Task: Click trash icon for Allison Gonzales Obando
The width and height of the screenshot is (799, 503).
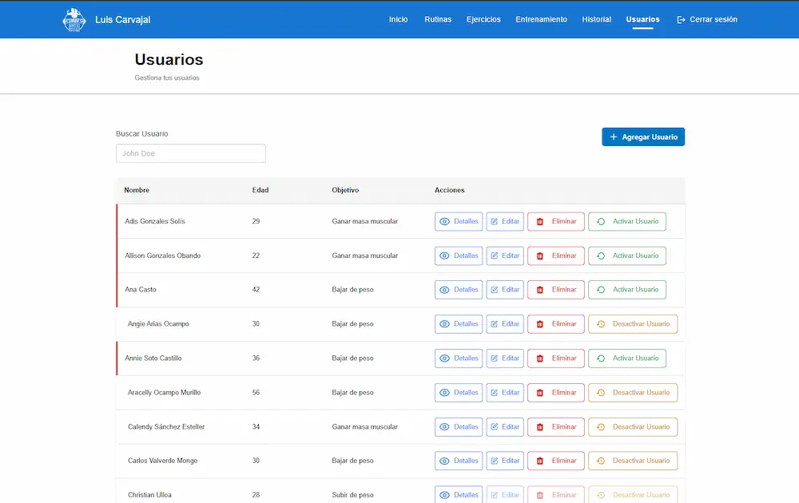Action: (x=539, y=255)
